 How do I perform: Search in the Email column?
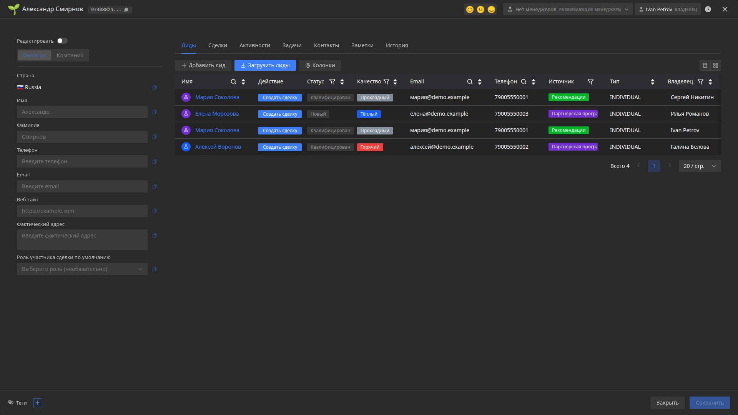point(470,82)
